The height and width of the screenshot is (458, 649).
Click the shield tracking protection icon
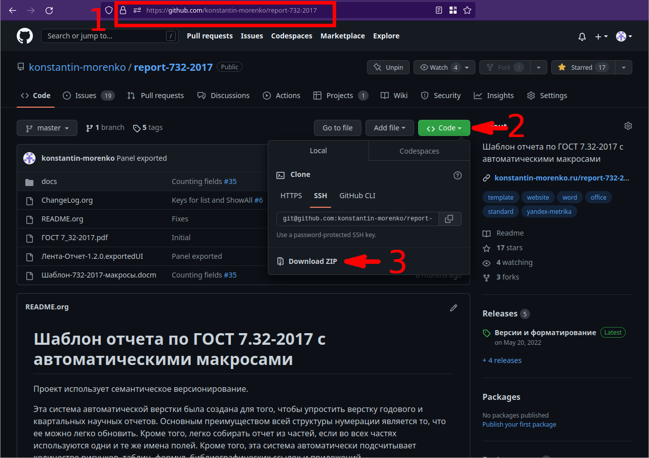(x=109, y=10)
